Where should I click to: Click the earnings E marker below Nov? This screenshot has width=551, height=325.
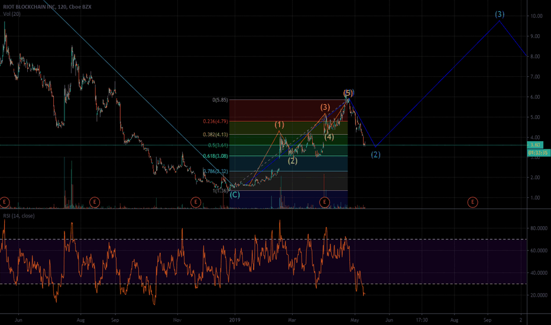pos(196,202)
